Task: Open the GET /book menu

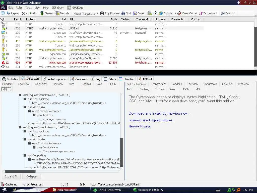Action: point(58,8)
